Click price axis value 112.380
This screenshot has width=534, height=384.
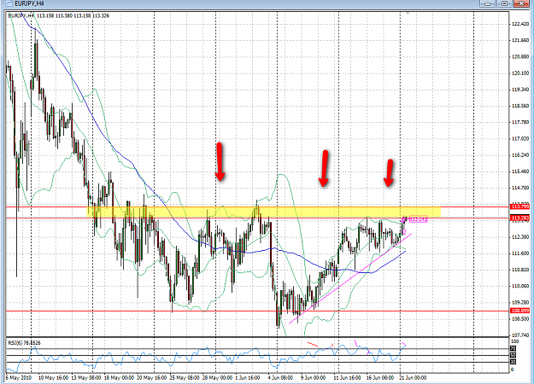pyautogui.click(x=520, y=236)
